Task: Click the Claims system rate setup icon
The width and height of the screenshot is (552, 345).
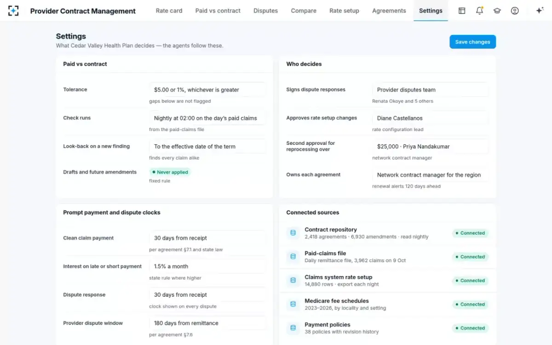Action: click(x=293, y=281)
